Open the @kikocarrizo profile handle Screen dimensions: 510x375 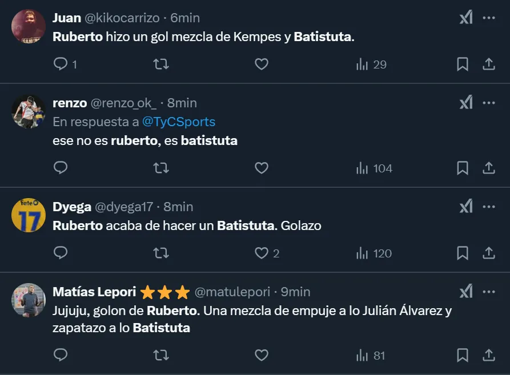122,18
